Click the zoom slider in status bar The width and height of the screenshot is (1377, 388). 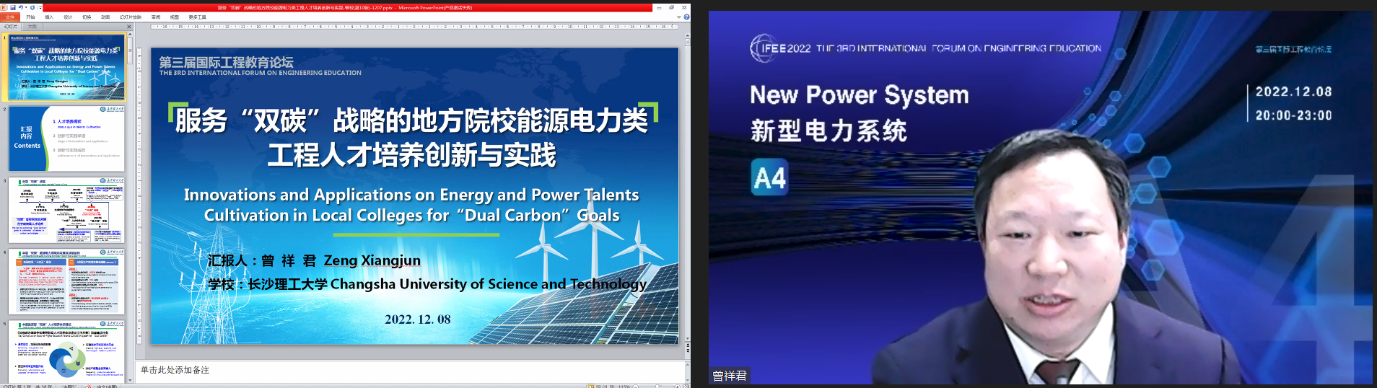[x=657, y=386]
